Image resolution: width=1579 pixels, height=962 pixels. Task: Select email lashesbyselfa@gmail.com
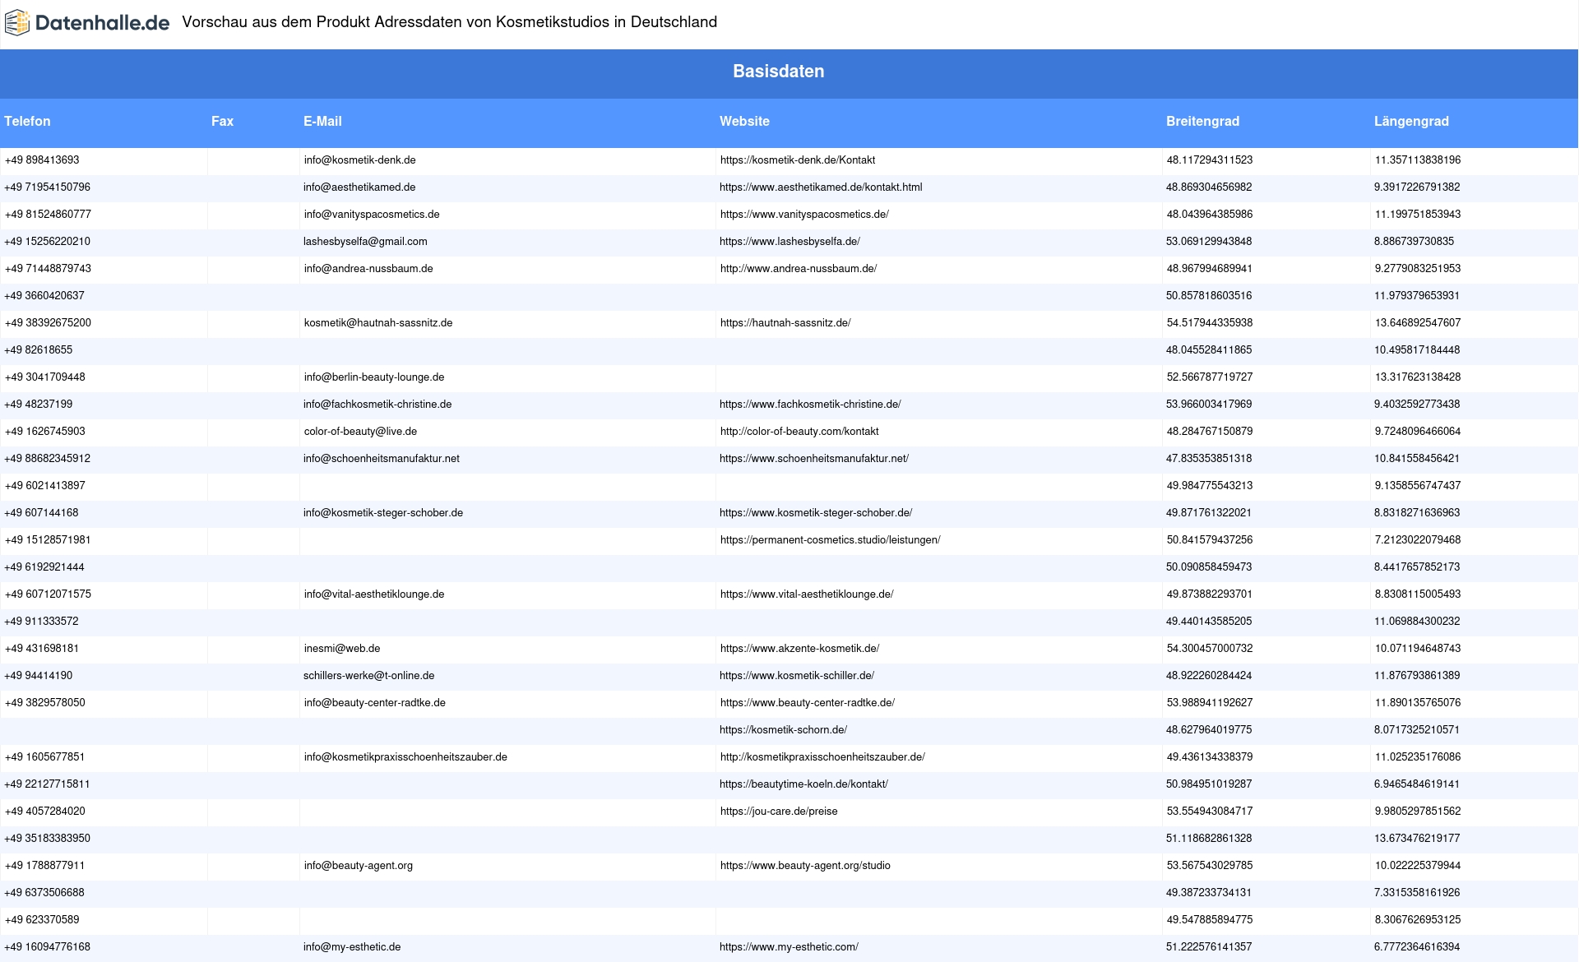(x=365, y=242)
